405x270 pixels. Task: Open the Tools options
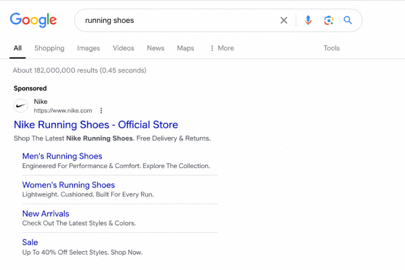tap(331, 48)
